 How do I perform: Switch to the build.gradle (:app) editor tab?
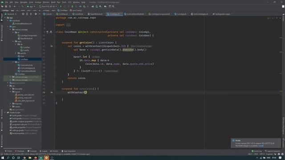tap(222, 14)
